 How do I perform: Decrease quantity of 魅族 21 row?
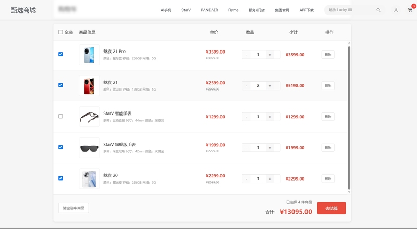tap(246, 86)
